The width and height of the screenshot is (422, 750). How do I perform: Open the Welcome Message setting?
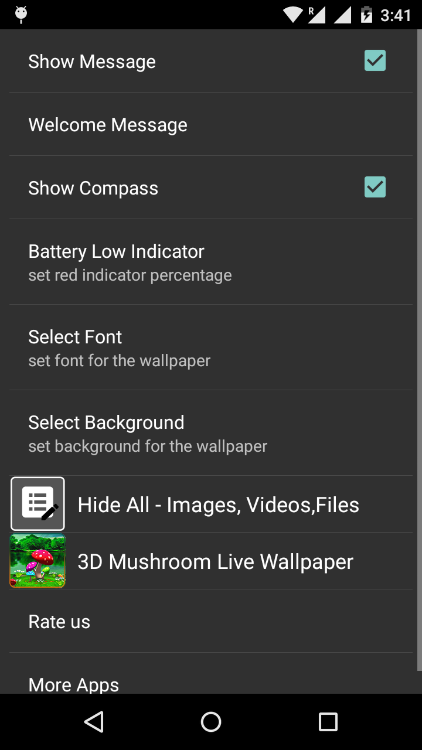pos(108,125)
